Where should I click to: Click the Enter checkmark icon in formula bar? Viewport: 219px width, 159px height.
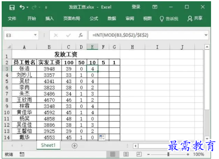(x=68, y=35)
